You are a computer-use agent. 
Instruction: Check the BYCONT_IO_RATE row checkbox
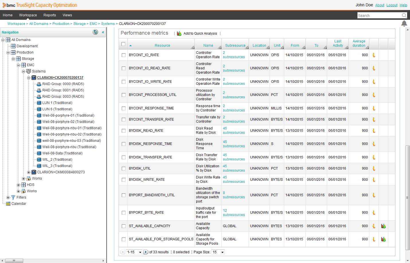pyautogui.click(x=123, y=55)
